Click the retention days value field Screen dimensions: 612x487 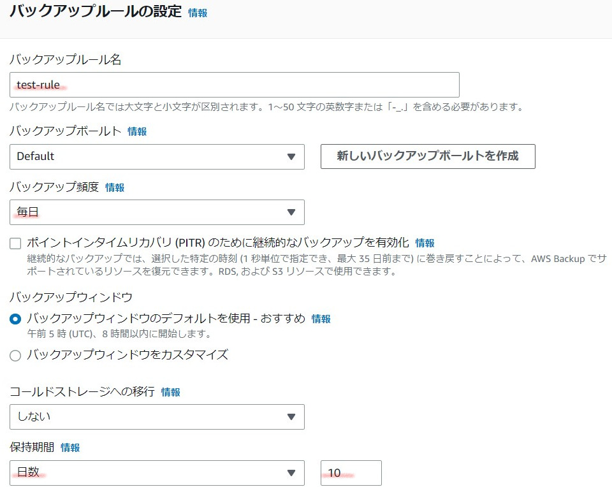point(351,473)
